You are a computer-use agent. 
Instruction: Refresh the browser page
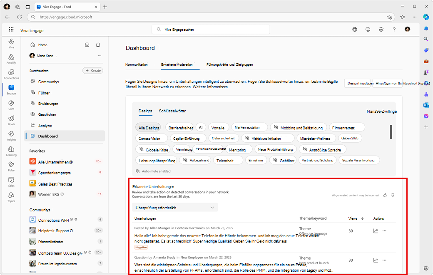[x=19, y=17]
